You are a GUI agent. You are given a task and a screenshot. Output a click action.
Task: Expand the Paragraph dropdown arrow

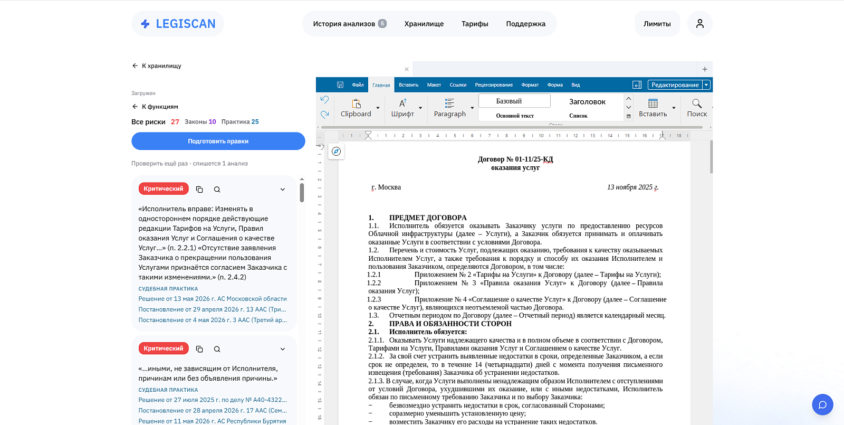click(472, 108)
